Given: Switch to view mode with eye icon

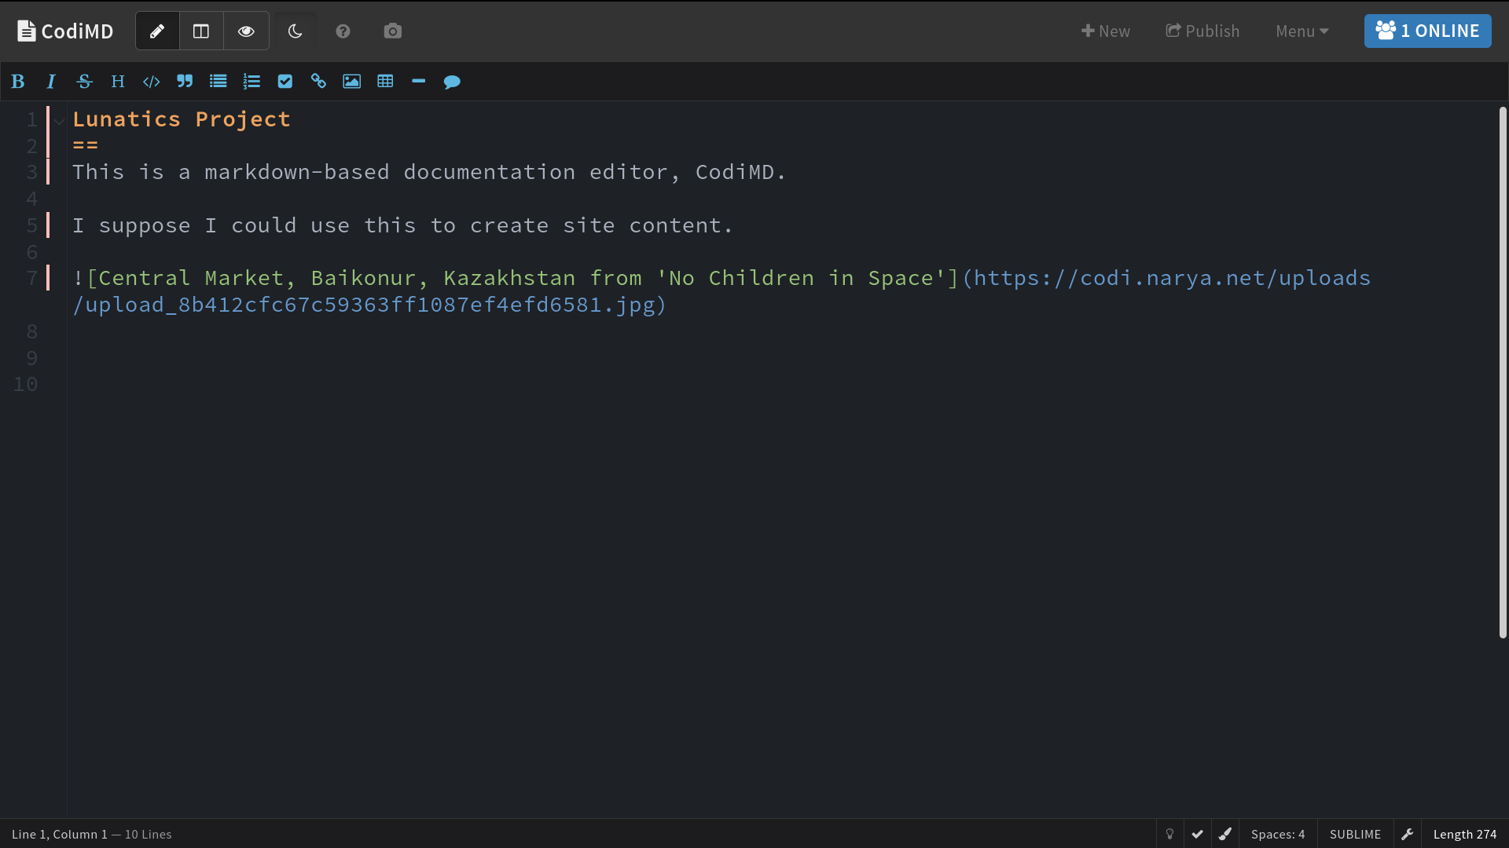Looking at the screenshot, I should [246, 31].
